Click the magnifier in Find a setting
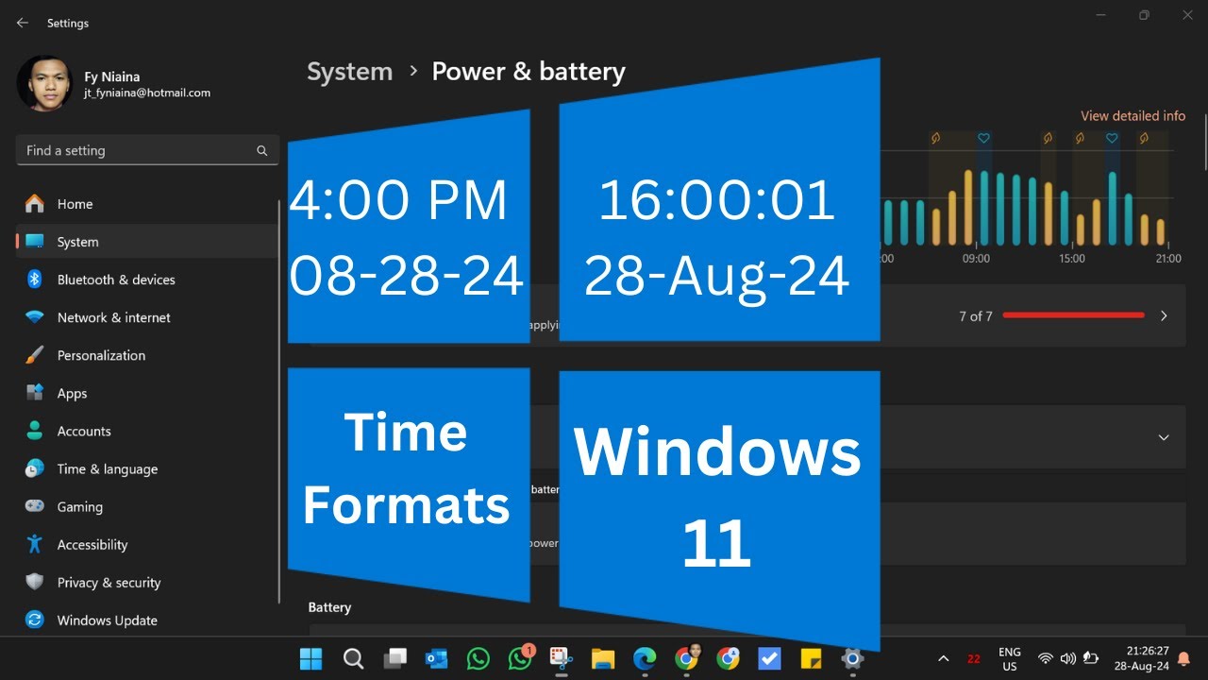 (x=262, y=150)
